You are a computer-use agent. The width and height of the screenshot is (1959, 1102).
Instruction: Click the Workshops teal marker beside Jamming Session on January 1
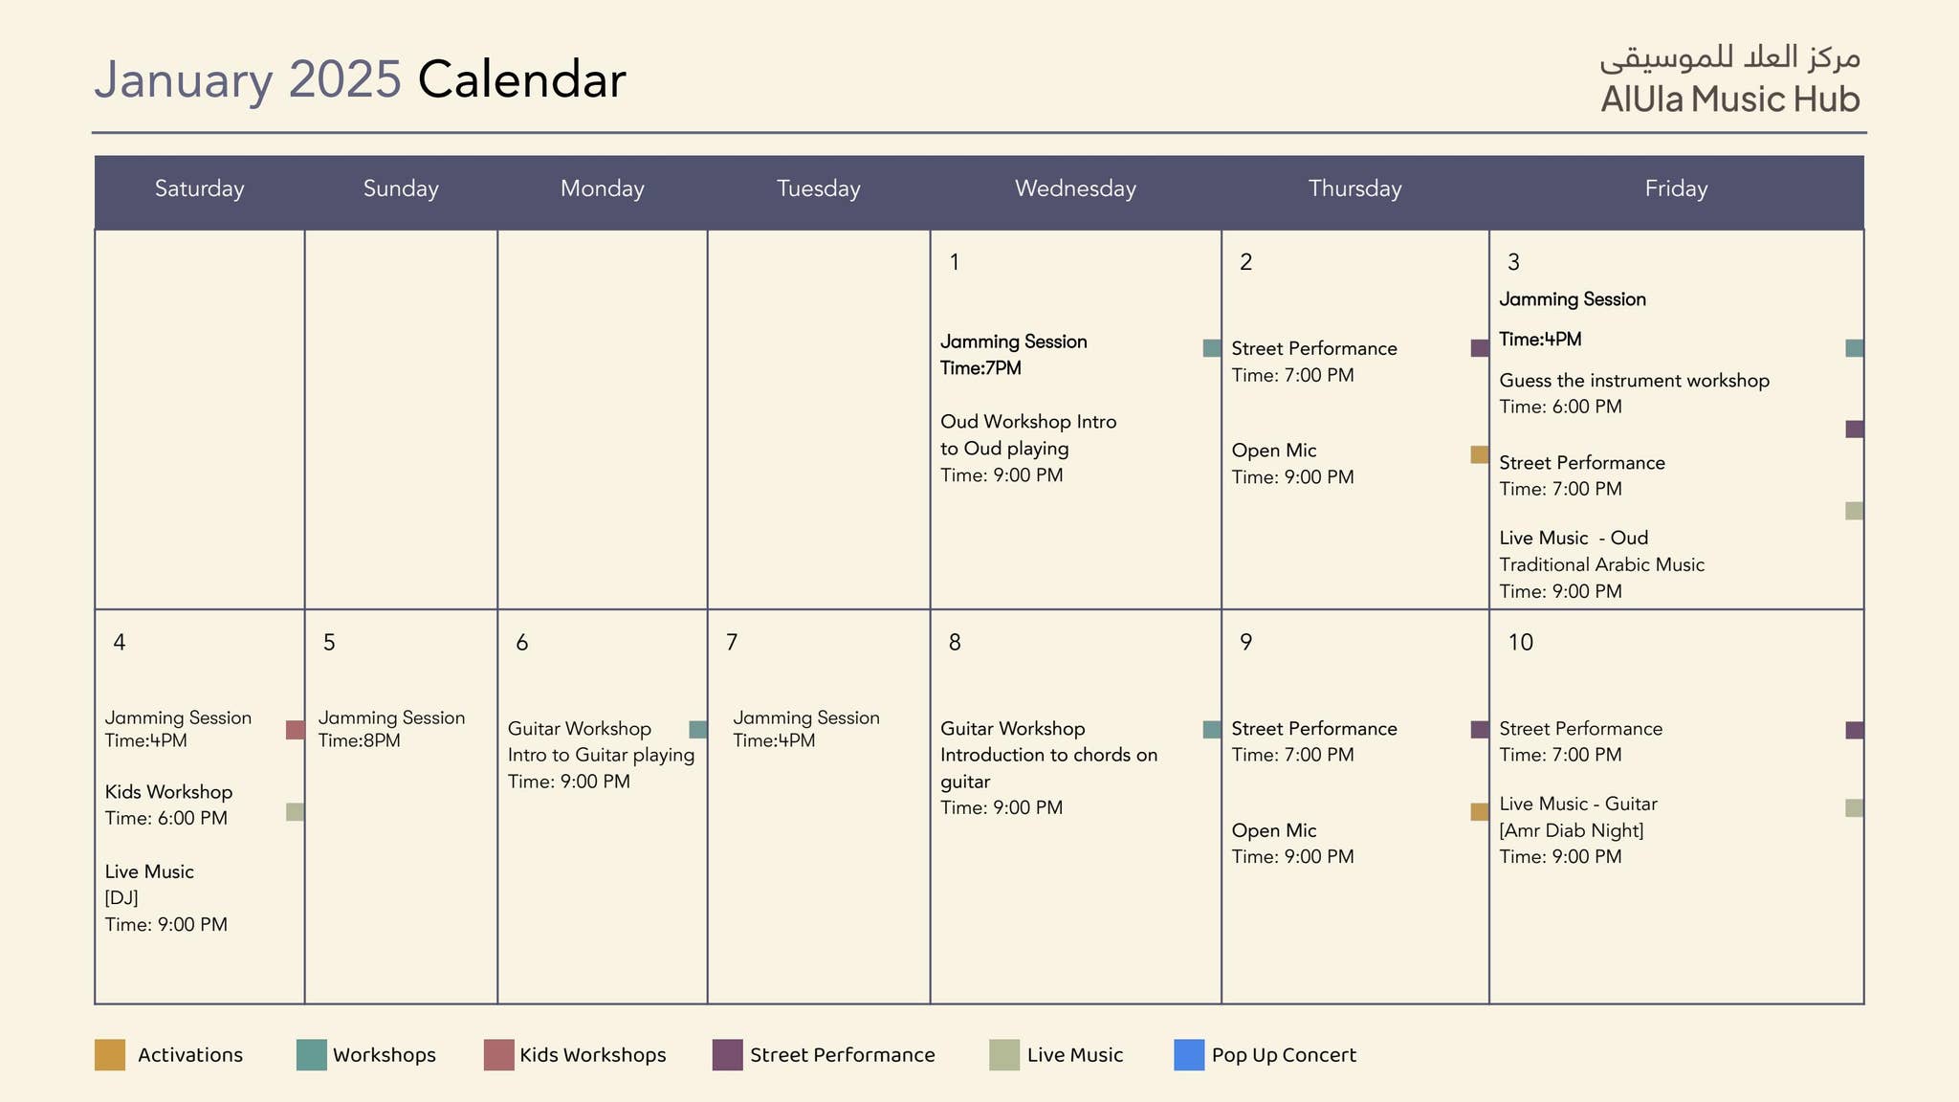[1207, 346]
